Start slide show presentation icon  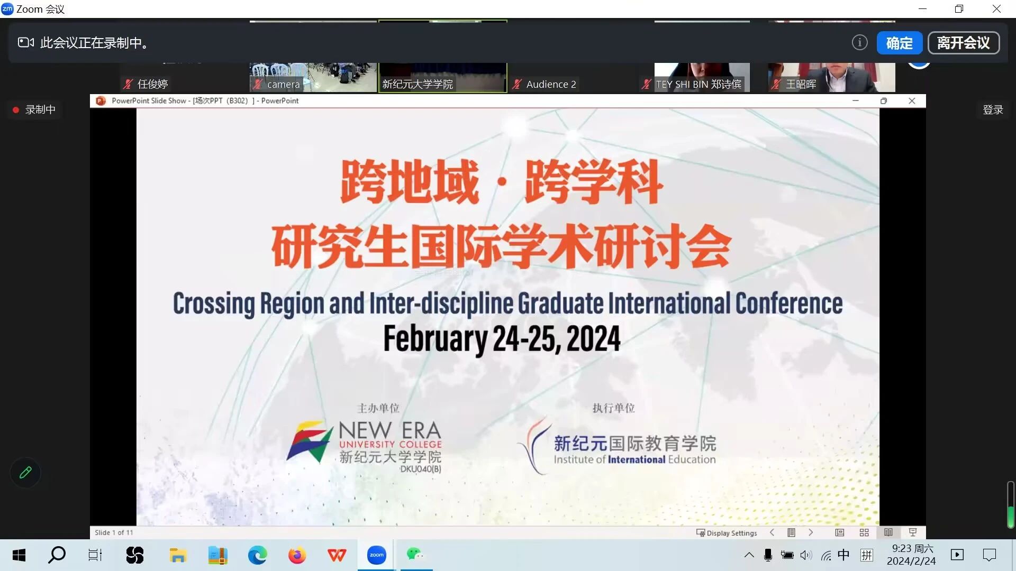coord(913,532)
